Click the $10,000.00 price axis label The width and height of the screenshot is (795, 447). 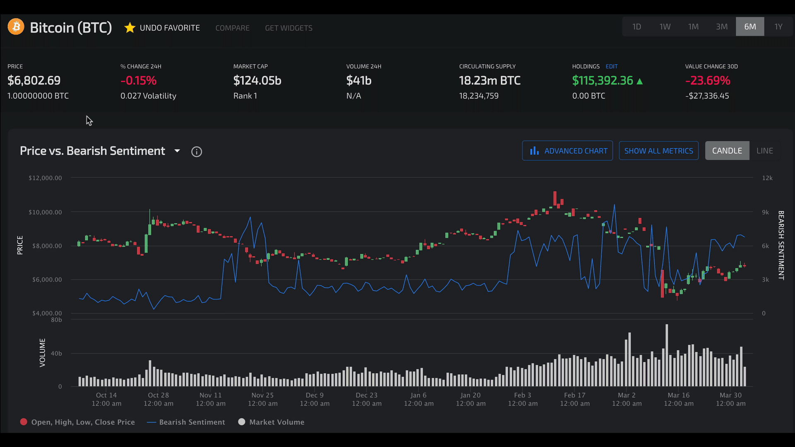point(45,212)
